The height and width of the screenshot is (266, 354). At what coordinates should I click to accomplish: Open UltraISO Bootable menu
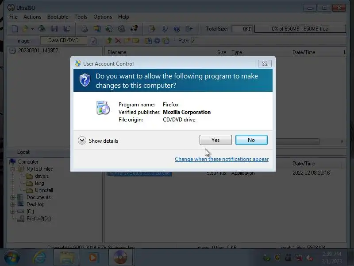[x=58, y=17]
